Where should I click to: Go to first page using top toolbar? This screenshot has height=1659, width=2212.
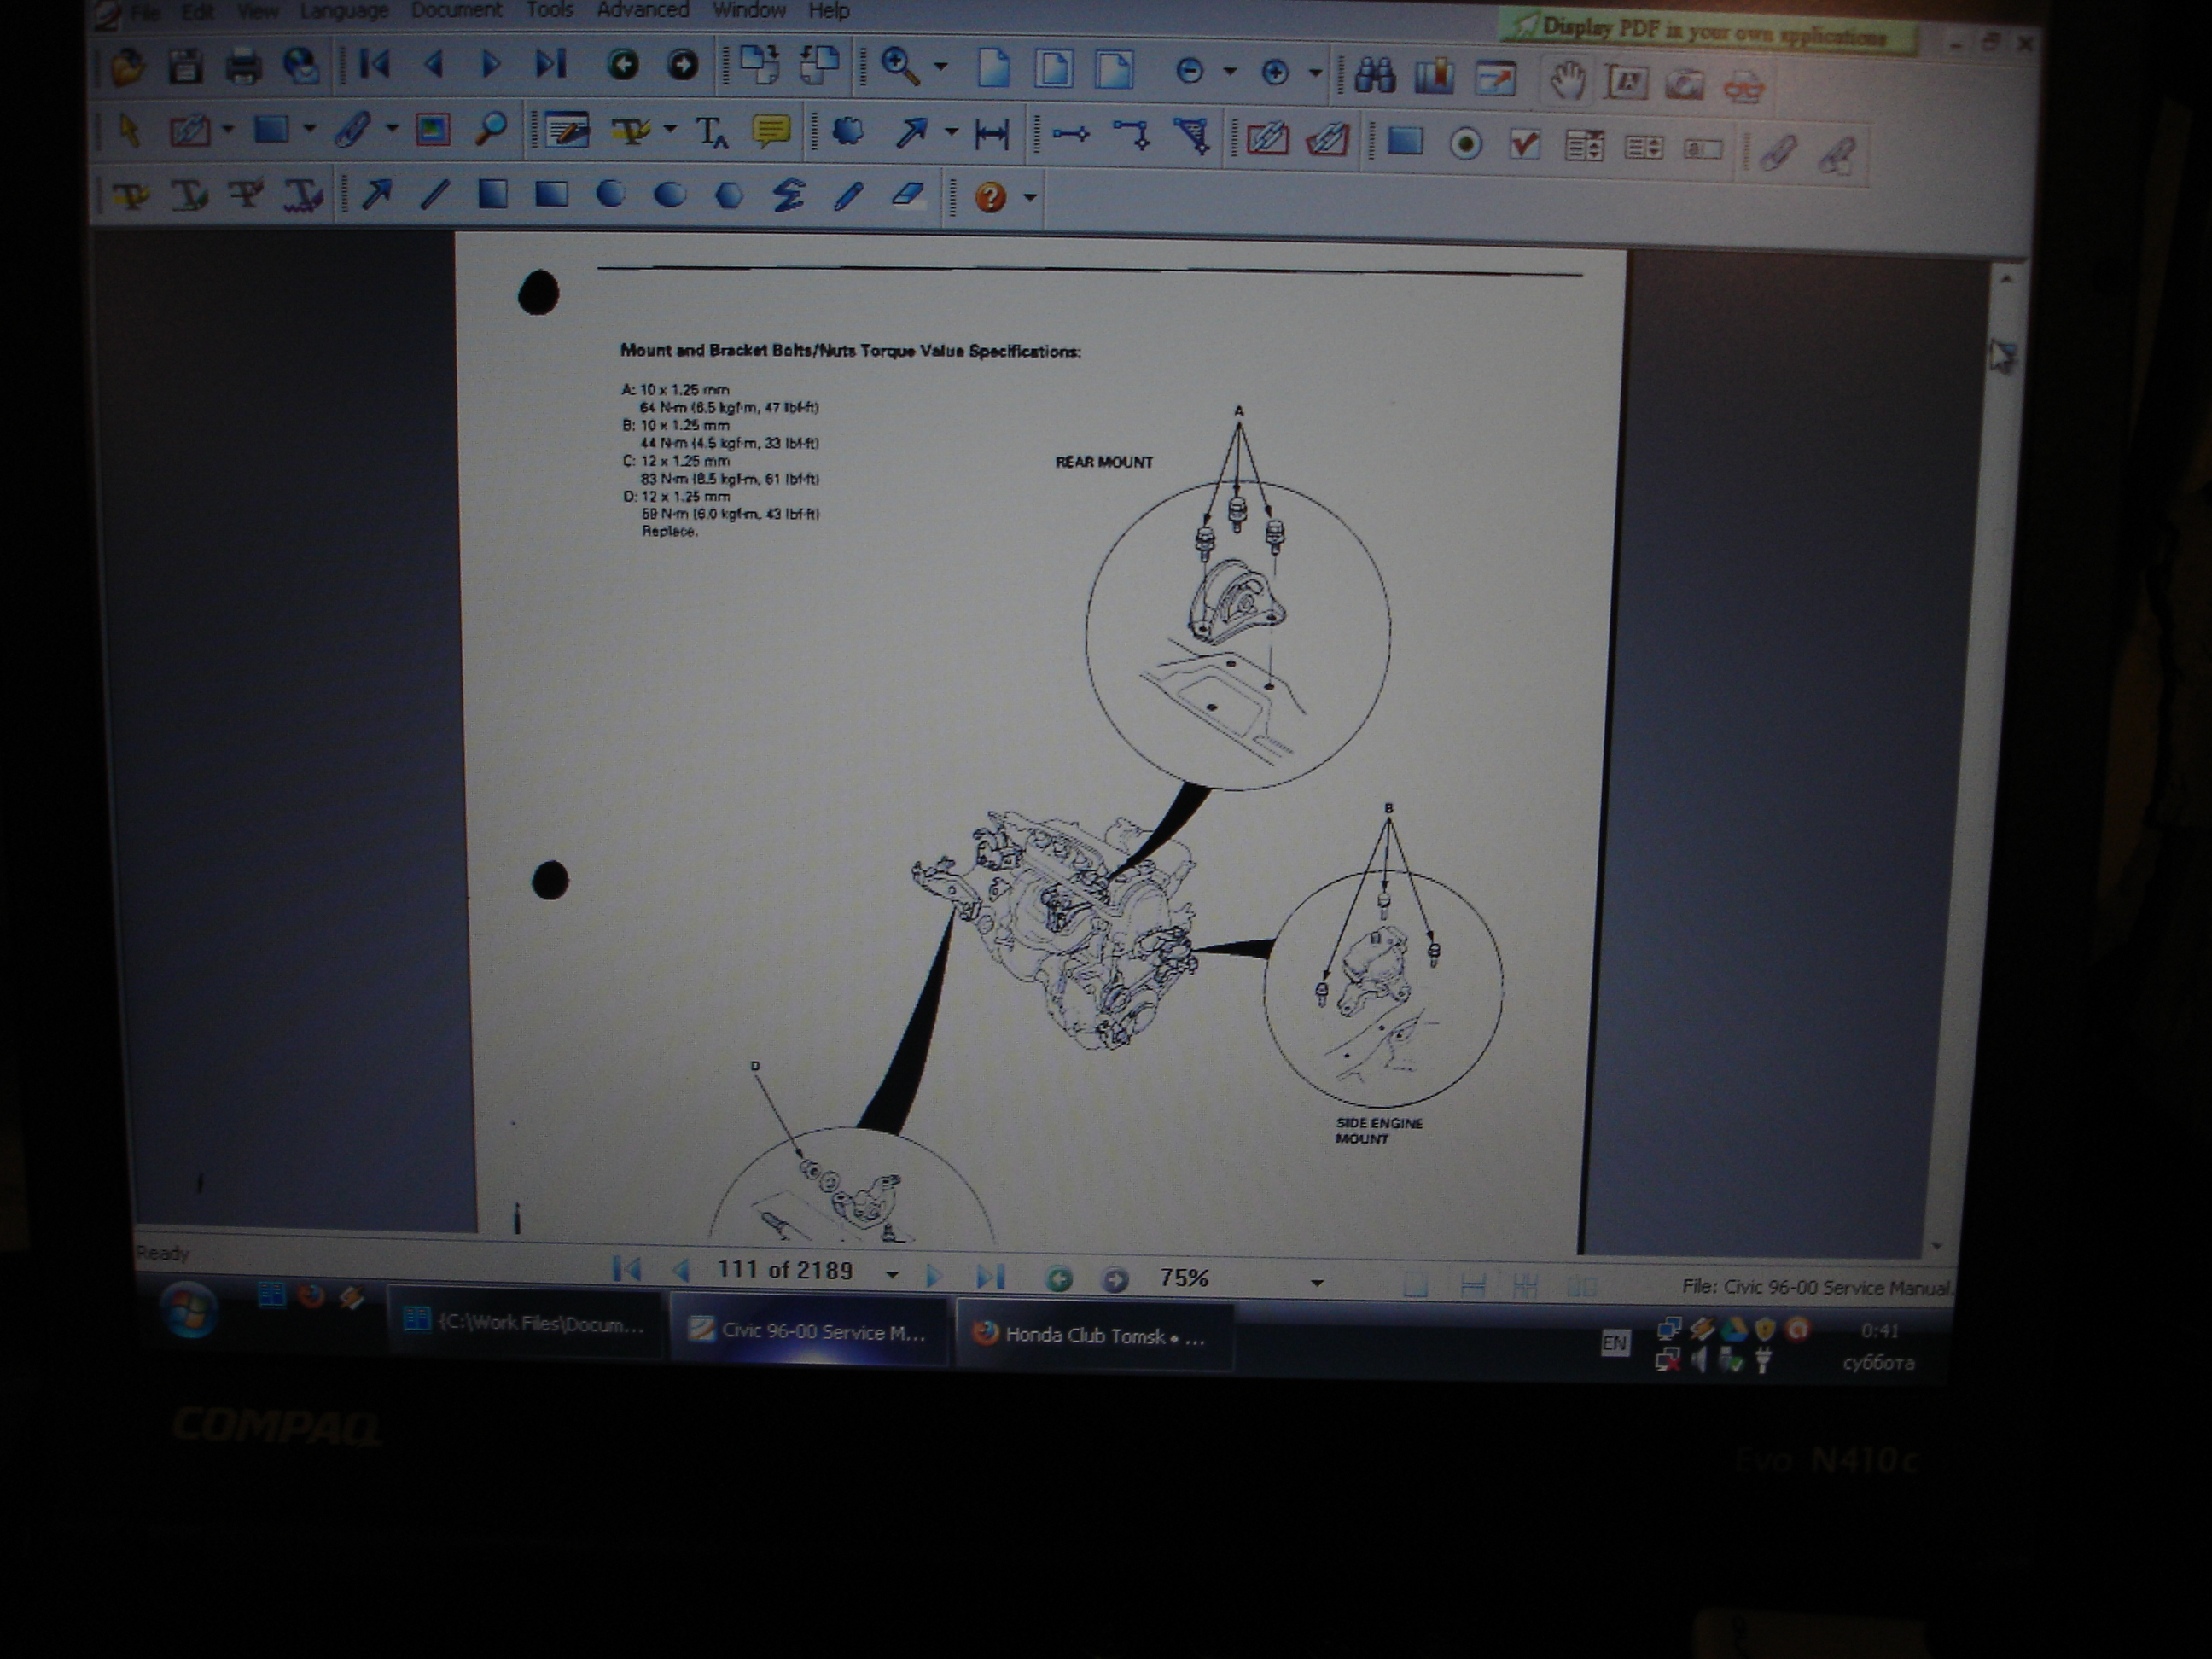[x=375, y=65]
